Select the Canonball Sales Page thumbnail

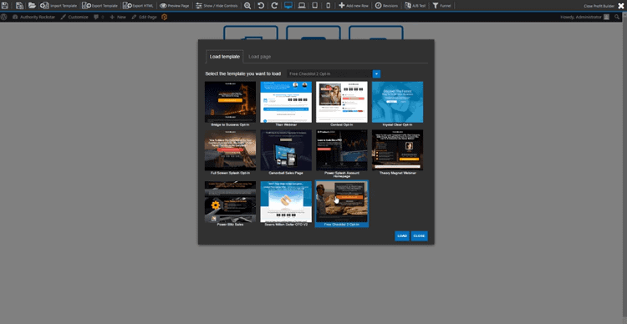[286, 150]
